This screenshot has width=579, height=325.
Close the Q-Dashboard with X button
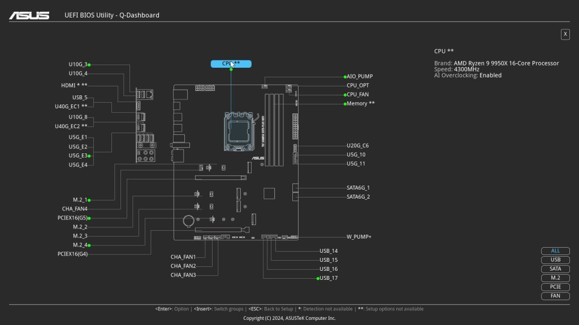coord(565,34)
